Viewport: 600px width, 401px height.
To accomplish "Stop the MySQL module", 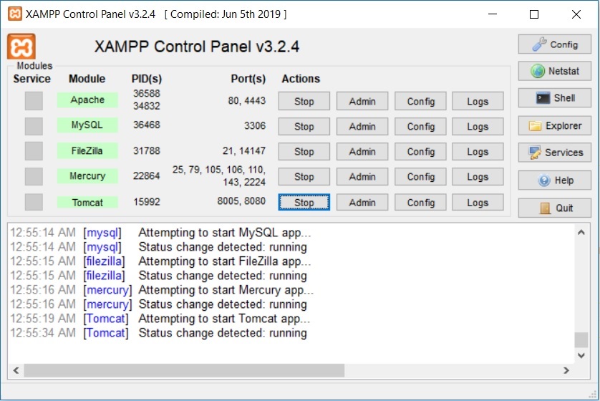I will pyautogui.click(x=304, y=126).
